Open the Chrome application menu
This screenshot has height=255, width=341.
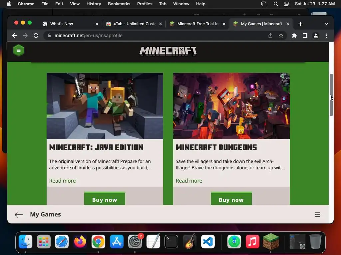[26, 4]
